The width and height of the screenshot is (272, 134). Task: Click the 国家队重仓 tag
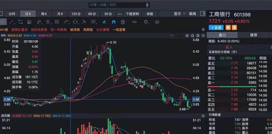click(x=20, y=30)
